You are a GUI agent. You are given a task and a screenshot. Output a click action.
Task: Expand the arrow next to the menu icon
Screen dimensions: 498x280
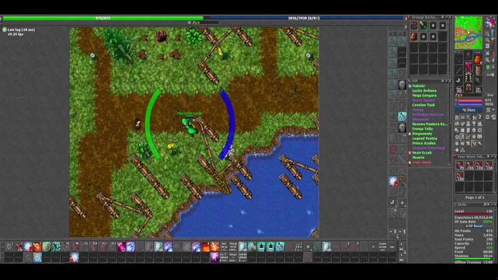tap(493, 110)
